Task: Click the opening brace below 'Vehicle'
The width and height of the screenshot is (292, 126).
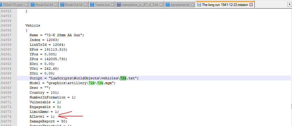Action: 26,30
